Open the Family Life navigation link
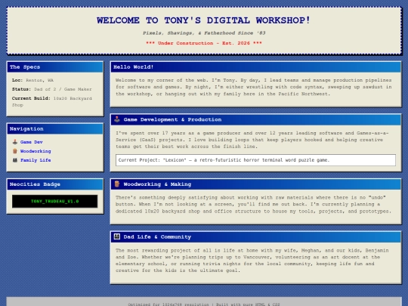 click(x=36, y=160)
